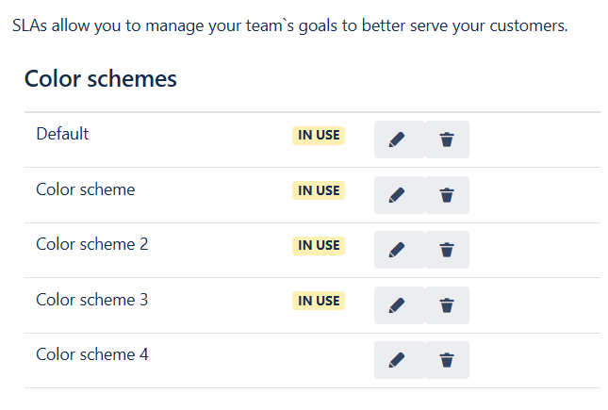Select the Default scheme name
Screen dimensions: 608x410
point(62,134)
